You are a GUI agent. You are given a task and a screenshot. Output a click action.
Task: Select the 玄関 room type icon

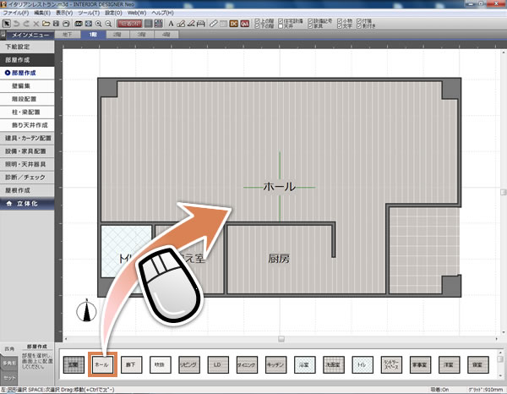[74, 364]
